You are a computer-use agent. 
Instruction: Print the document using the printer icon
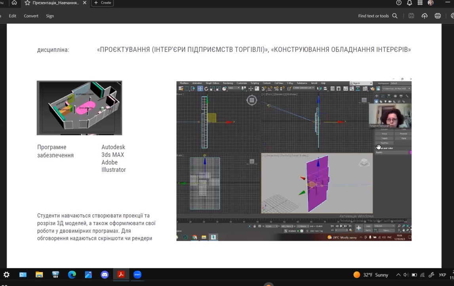pyautogui.click(x=437, y=16)
